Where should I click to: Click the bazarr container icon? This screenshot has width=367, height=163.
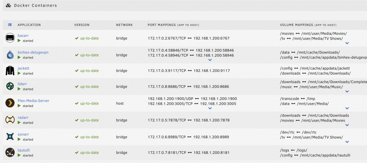[10, 38]
